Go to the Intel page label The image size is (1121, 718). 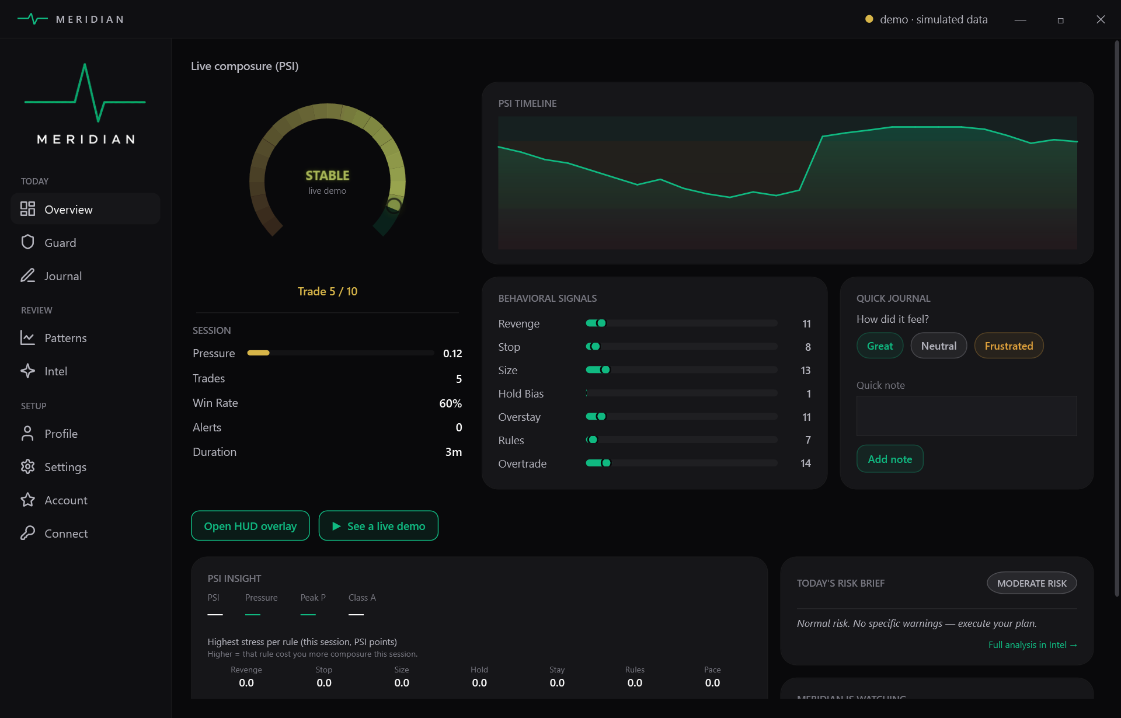55,371
